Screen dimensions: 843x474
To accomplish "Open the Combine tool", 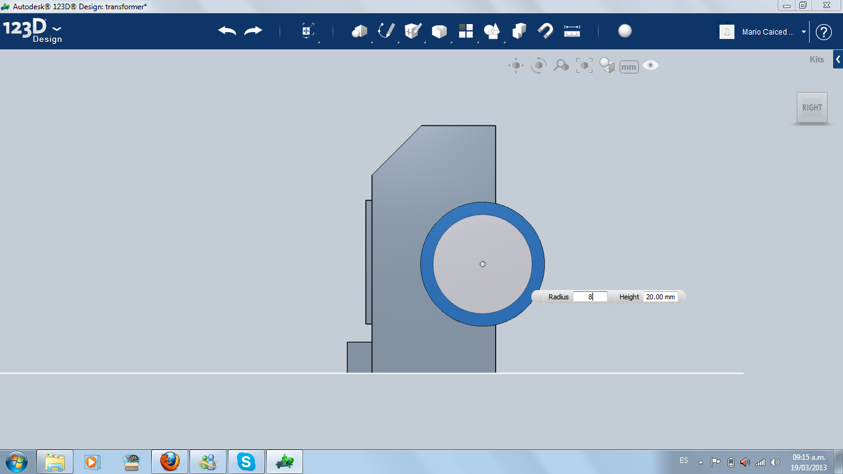I will (519, 31).
